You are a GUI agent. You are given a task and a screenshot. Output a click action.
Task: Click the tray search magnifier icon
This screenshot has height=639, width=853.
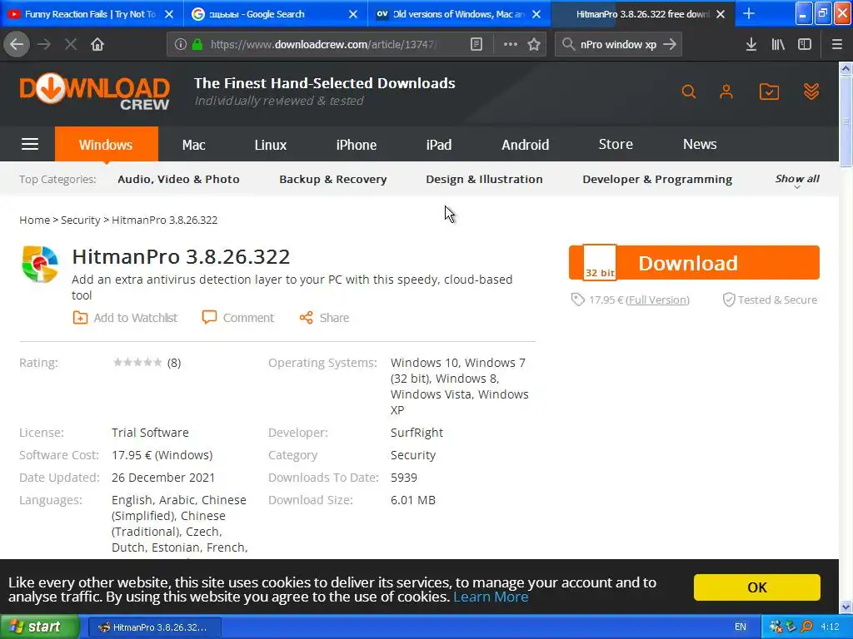tap(806, 627)
